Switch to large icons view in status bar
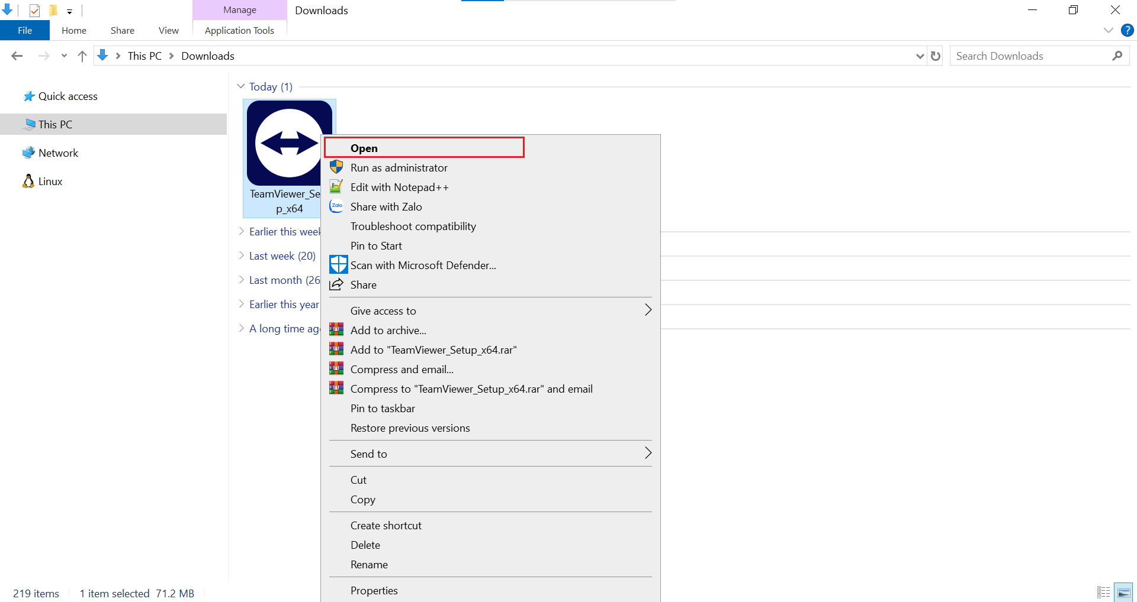The height and width of the screenshot is (602, 1137). click(x=1123, y=593)
